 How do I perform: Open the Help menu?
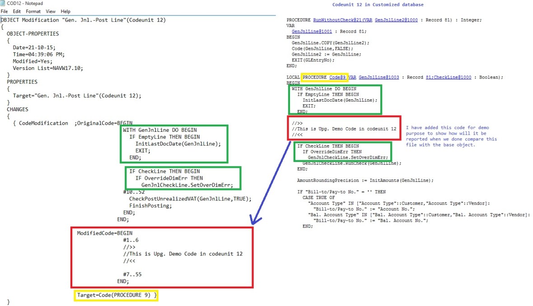(65, 11)
